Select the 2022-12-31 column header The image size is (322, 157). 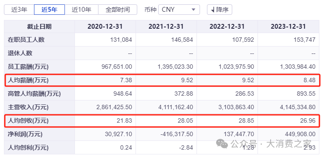pos(227,27)
